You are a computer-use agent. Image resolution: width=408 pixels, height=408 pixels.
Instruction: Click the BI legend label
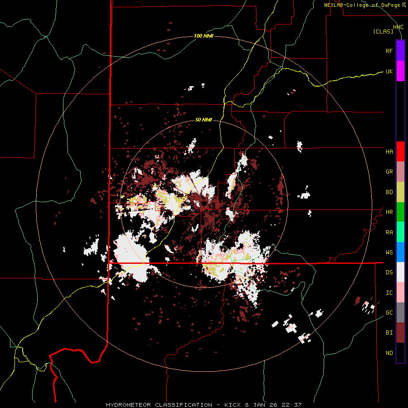(389, 333)
